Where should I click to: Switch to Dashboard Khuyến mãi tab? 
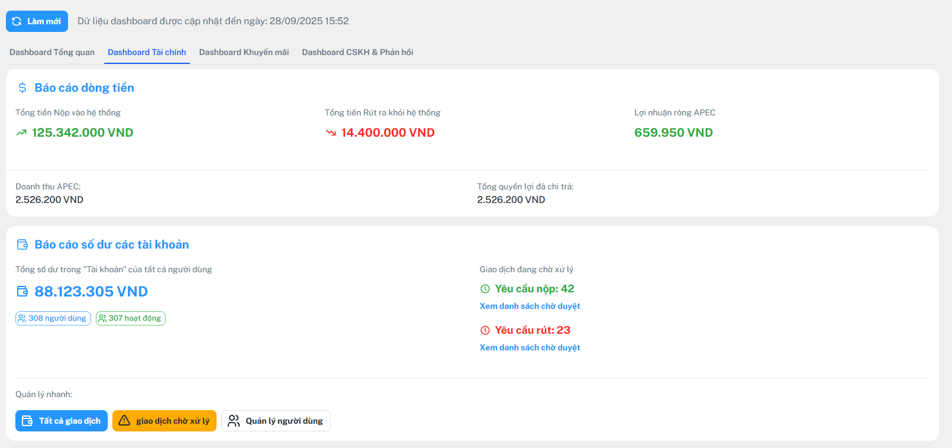pyautogui.click(x=244, y=52)
